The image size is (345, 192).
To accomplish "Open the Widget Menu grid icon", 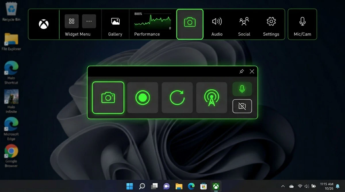I will 72,21.
